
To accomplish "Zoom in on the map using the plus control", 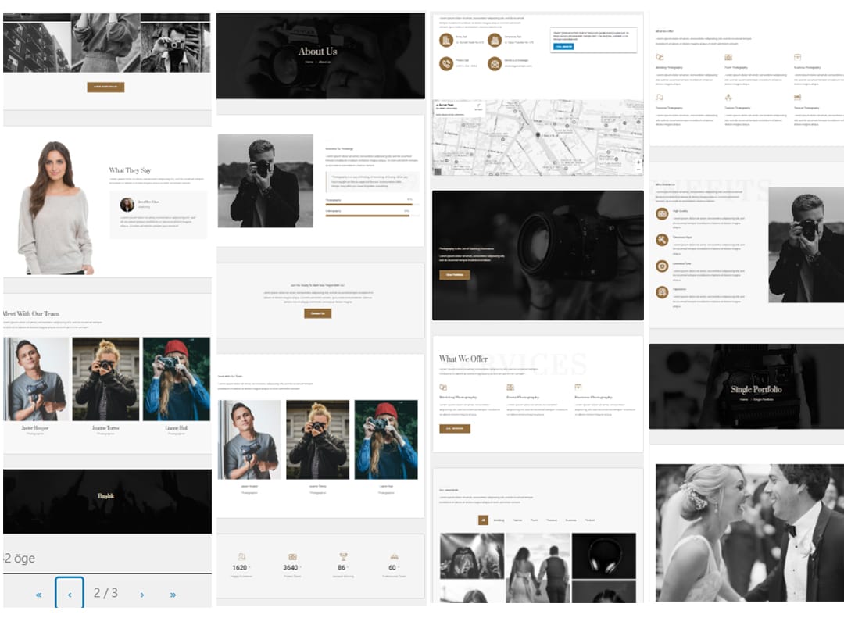I will pyautogui.click(x=638, y=162).
